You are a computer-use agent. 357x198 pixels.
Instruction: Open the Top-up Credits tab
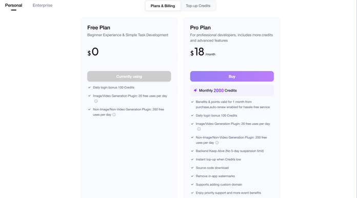pyautogui.click(x=198, y=6)
